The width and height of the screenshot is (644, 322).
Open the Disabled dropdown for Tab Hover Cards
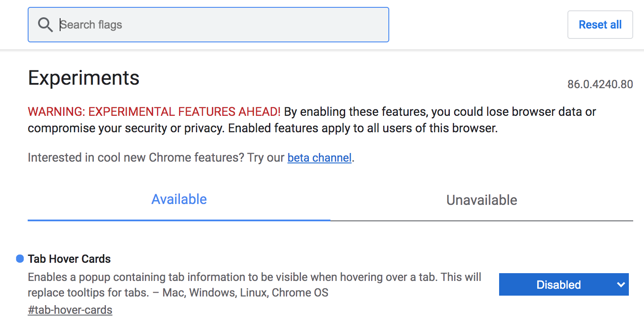[558, 285]
